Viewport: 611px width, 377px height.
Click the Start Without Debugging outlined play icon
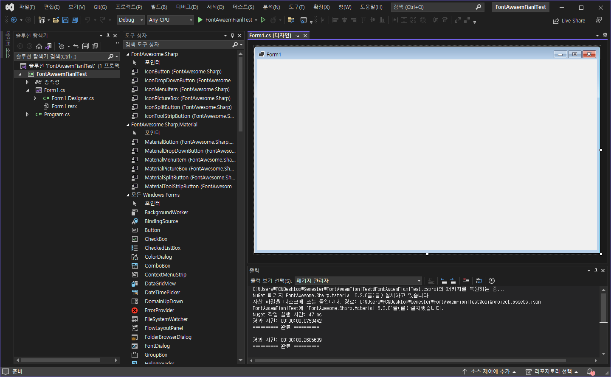pyautogui.click(x=263, y=20)
